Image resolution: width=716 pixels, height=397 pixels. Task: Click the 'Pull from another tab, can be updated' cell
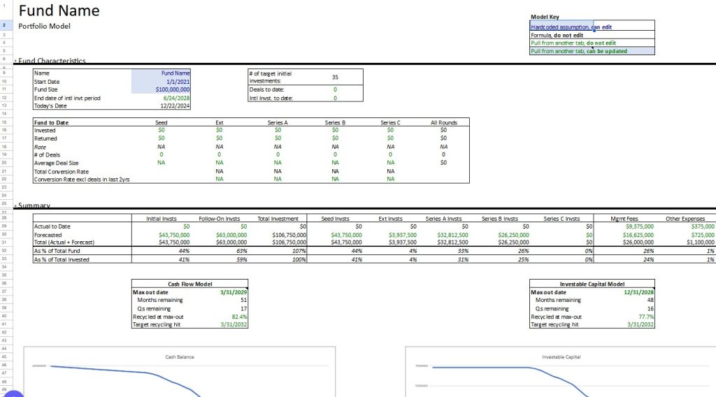coord(592,51)
